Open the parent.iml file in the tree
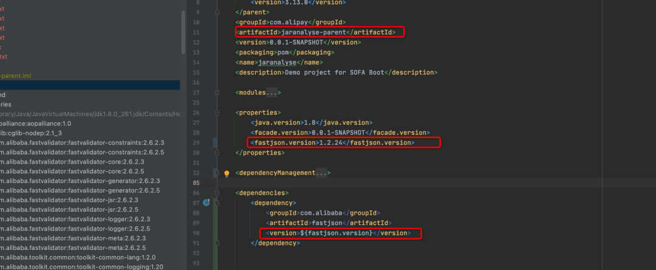The width and height of the screenshot is (656, 270). click(15, 75)
